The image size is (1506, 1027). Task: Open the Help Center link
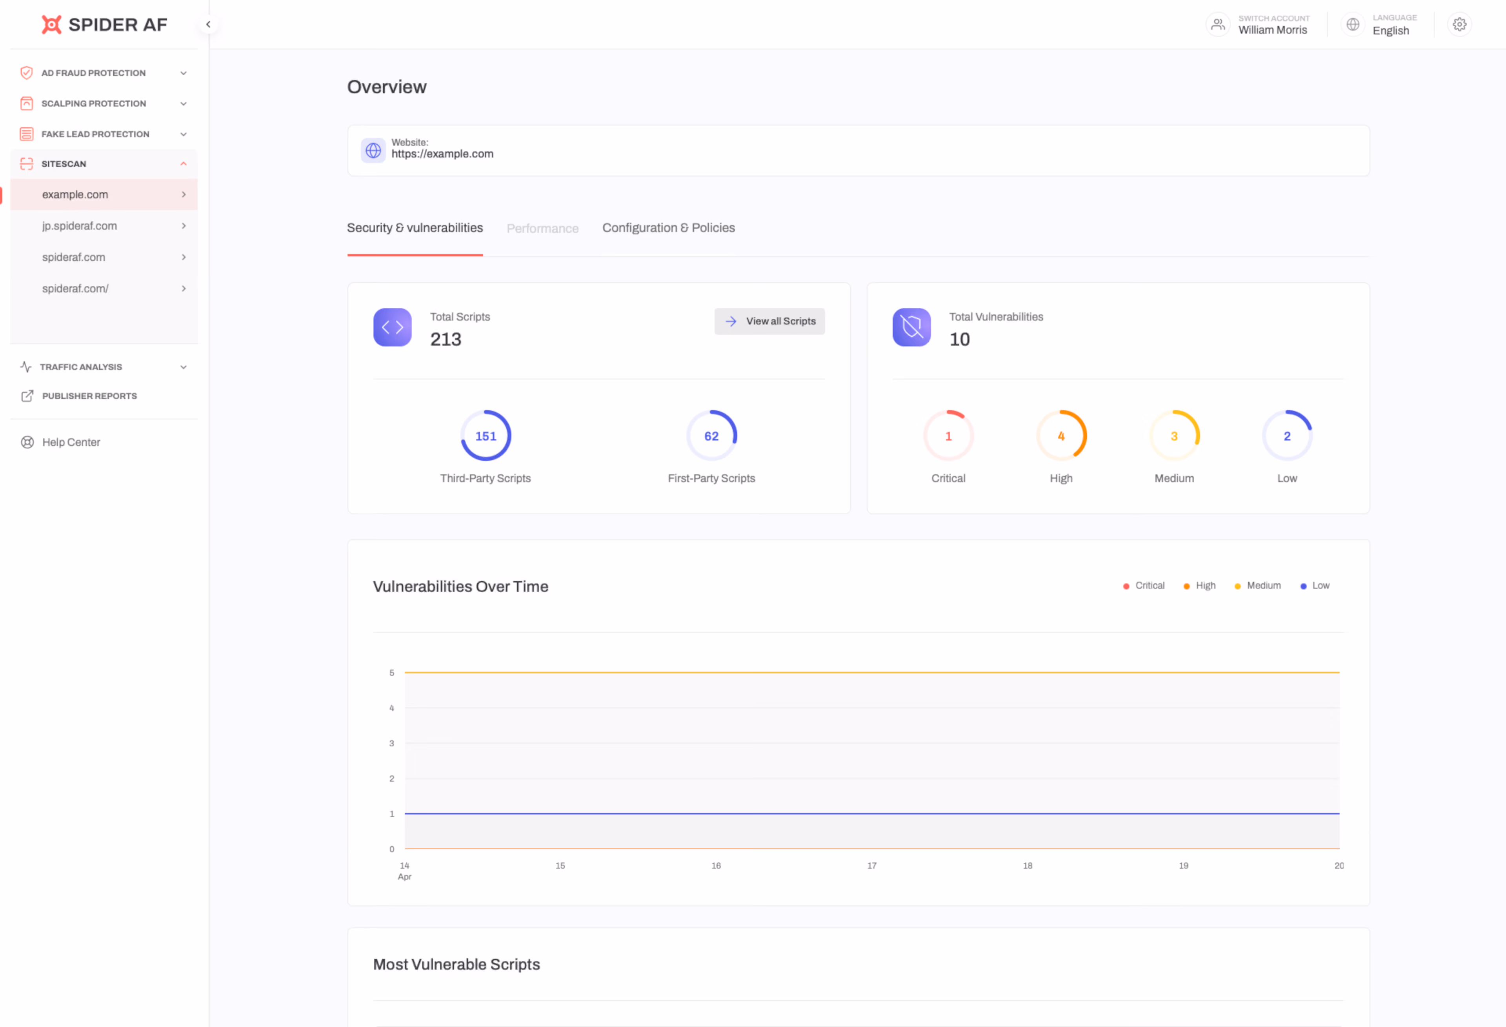(71, 442)
